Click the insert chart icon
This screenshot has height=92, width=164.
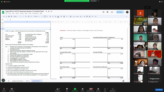click(x=90, y=16)
